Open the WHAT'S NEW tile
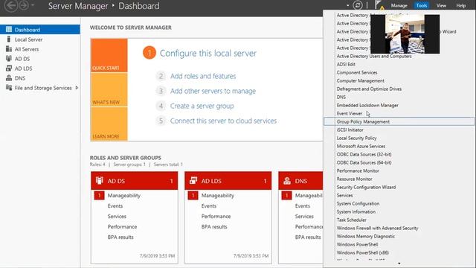 (109, 89)
